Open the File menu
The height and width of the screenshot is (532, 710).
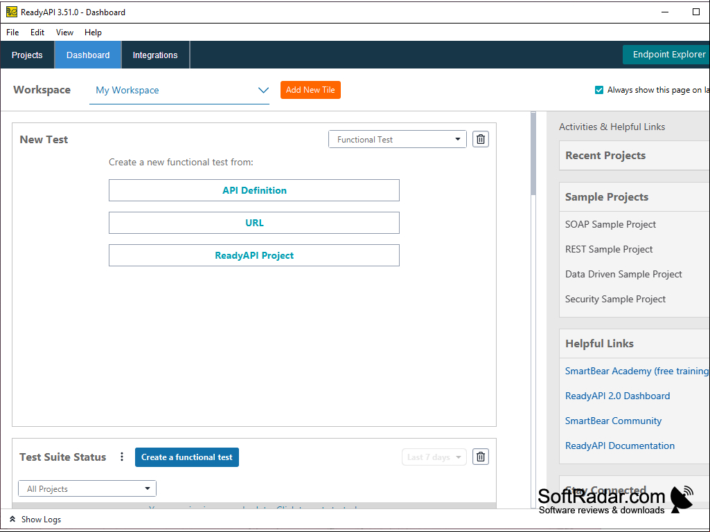[x=12, y=33]
